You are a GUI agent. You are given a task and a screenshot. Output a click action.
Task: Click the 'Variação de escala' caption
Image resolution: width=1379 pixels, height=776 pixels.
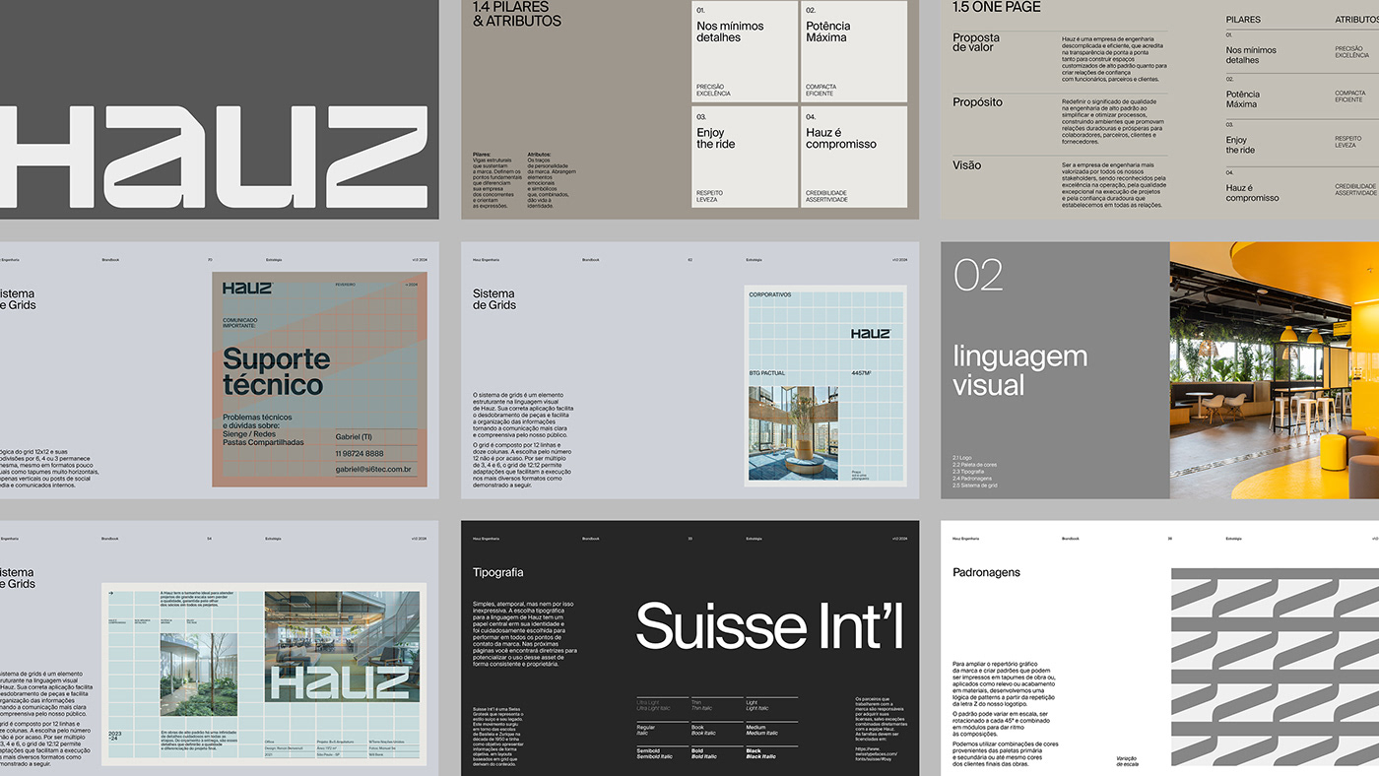1128,760
